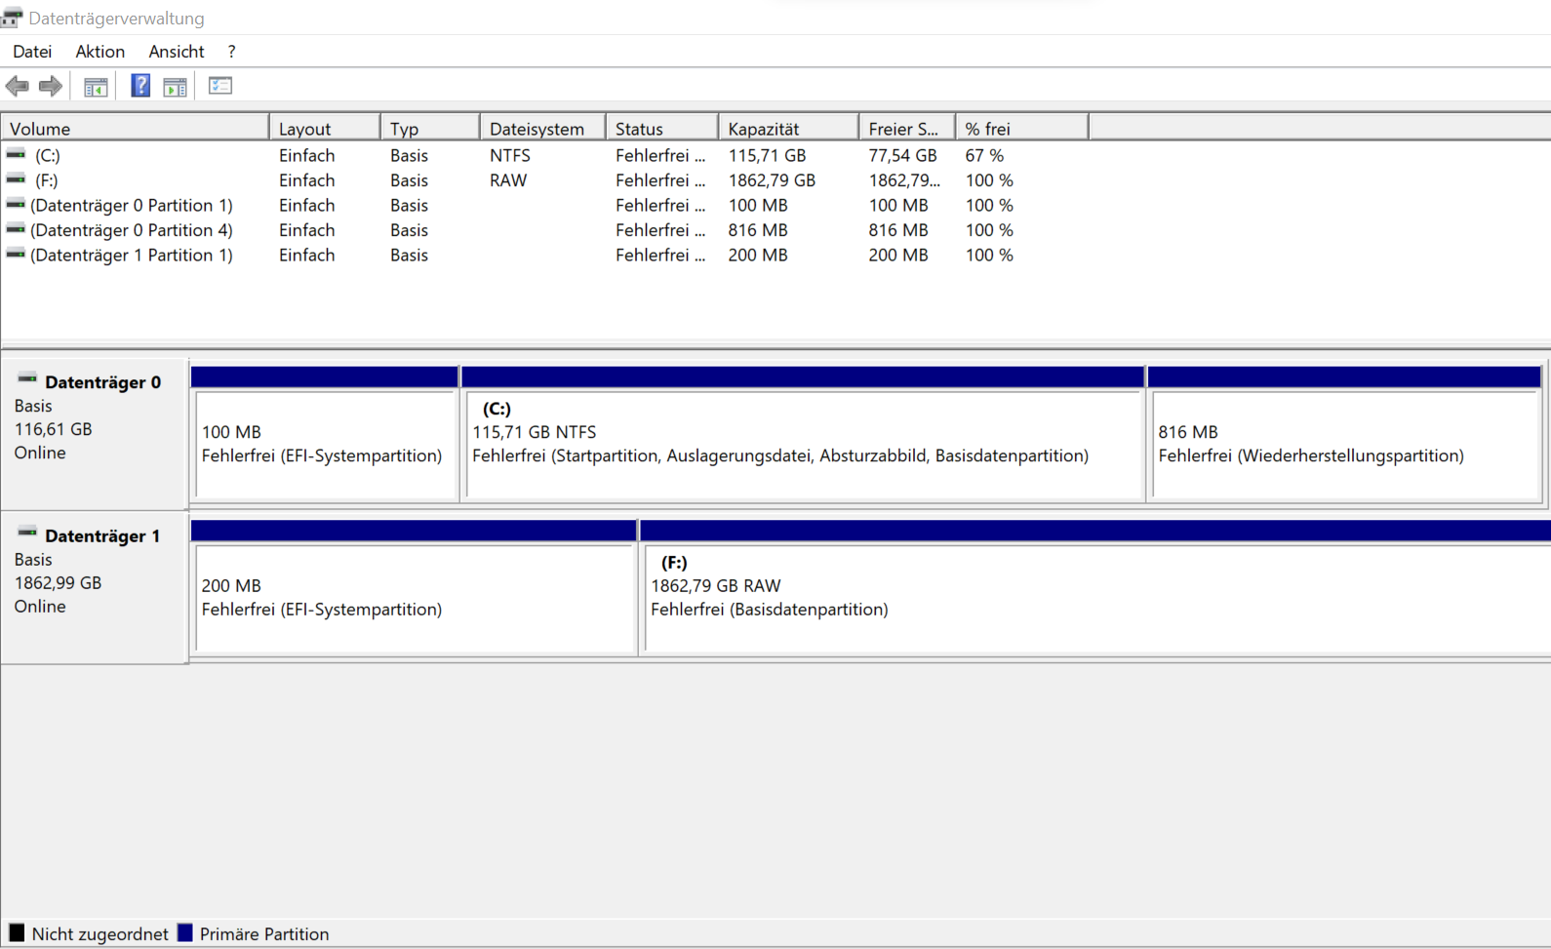
Task: Click the Datenträger 1 disk label
Action: [x=102, y=536]
